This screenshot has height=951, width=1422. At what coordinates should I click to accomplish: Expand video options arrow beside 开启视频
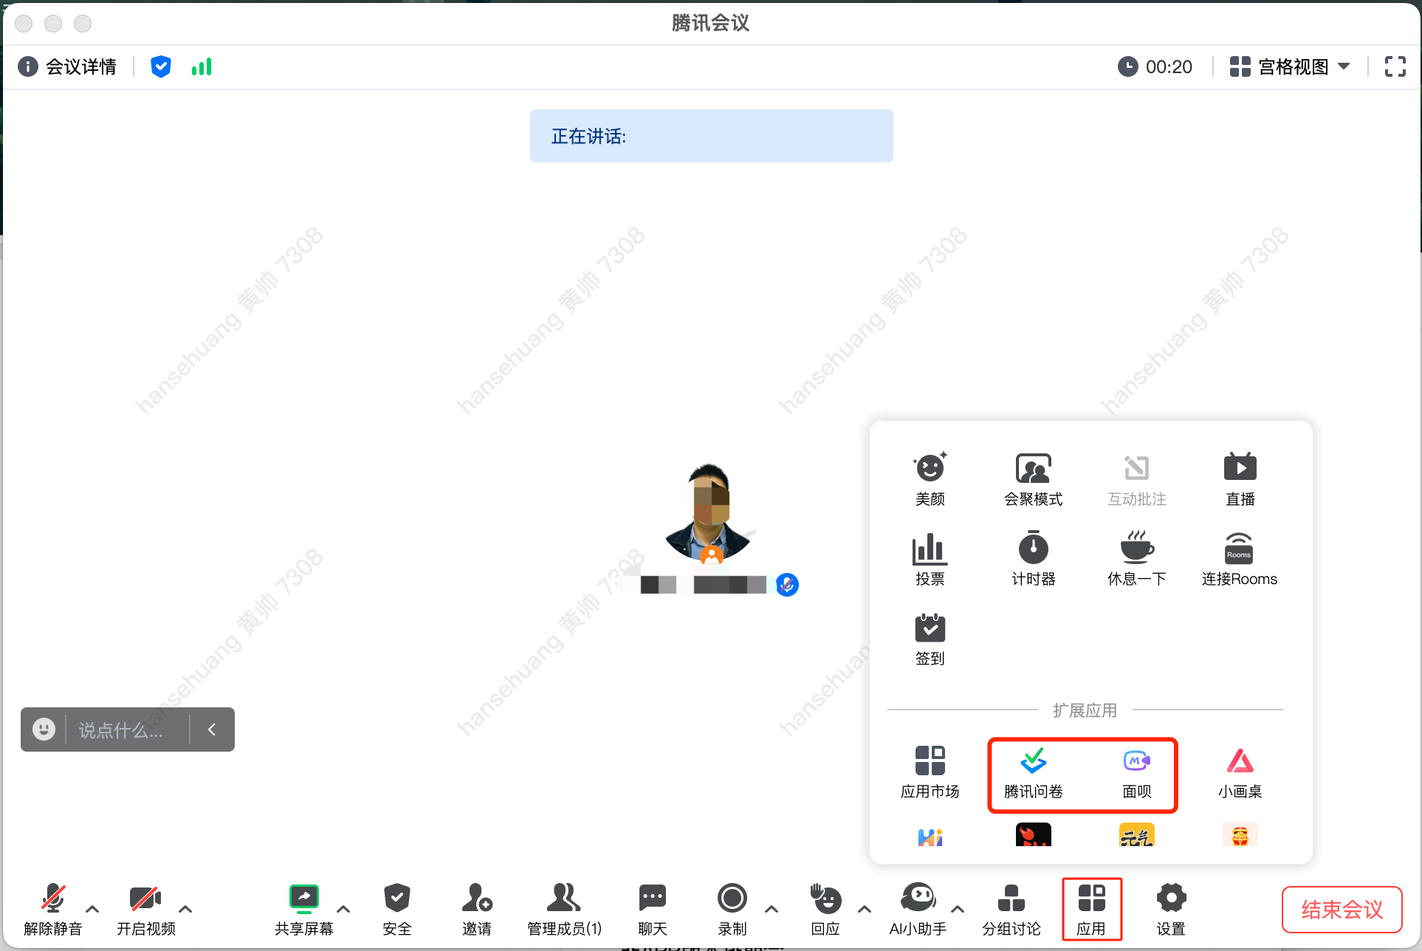click(x=185, y=909)
